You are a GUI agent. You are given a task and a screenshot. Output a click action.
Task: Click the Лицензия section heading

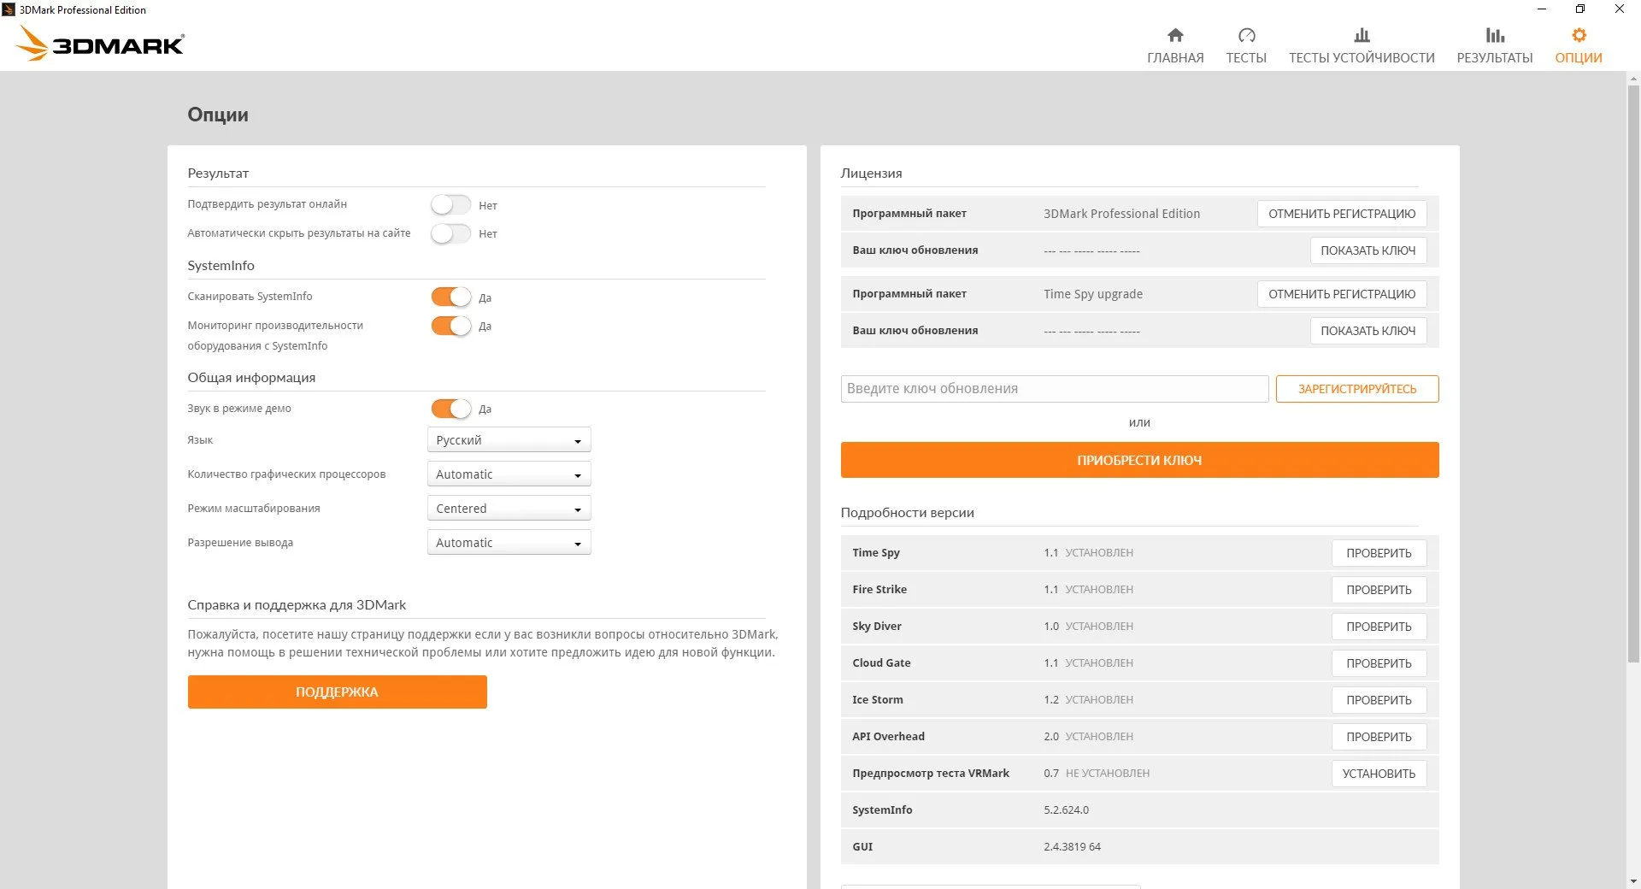[x=871, y=174]
